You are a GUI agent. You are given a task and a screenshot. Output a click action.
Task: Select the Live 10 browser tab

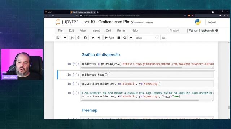pyautogui.click(x=83, y=12)
